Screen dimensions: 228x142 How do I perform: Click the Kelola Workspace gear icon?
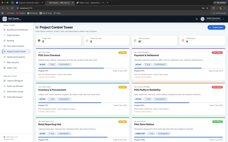point(4,97)
